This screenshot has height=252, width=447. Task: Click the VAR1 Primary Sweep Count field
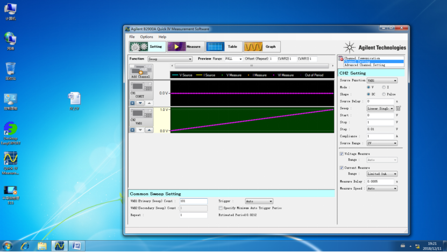(x=193, y=201)
